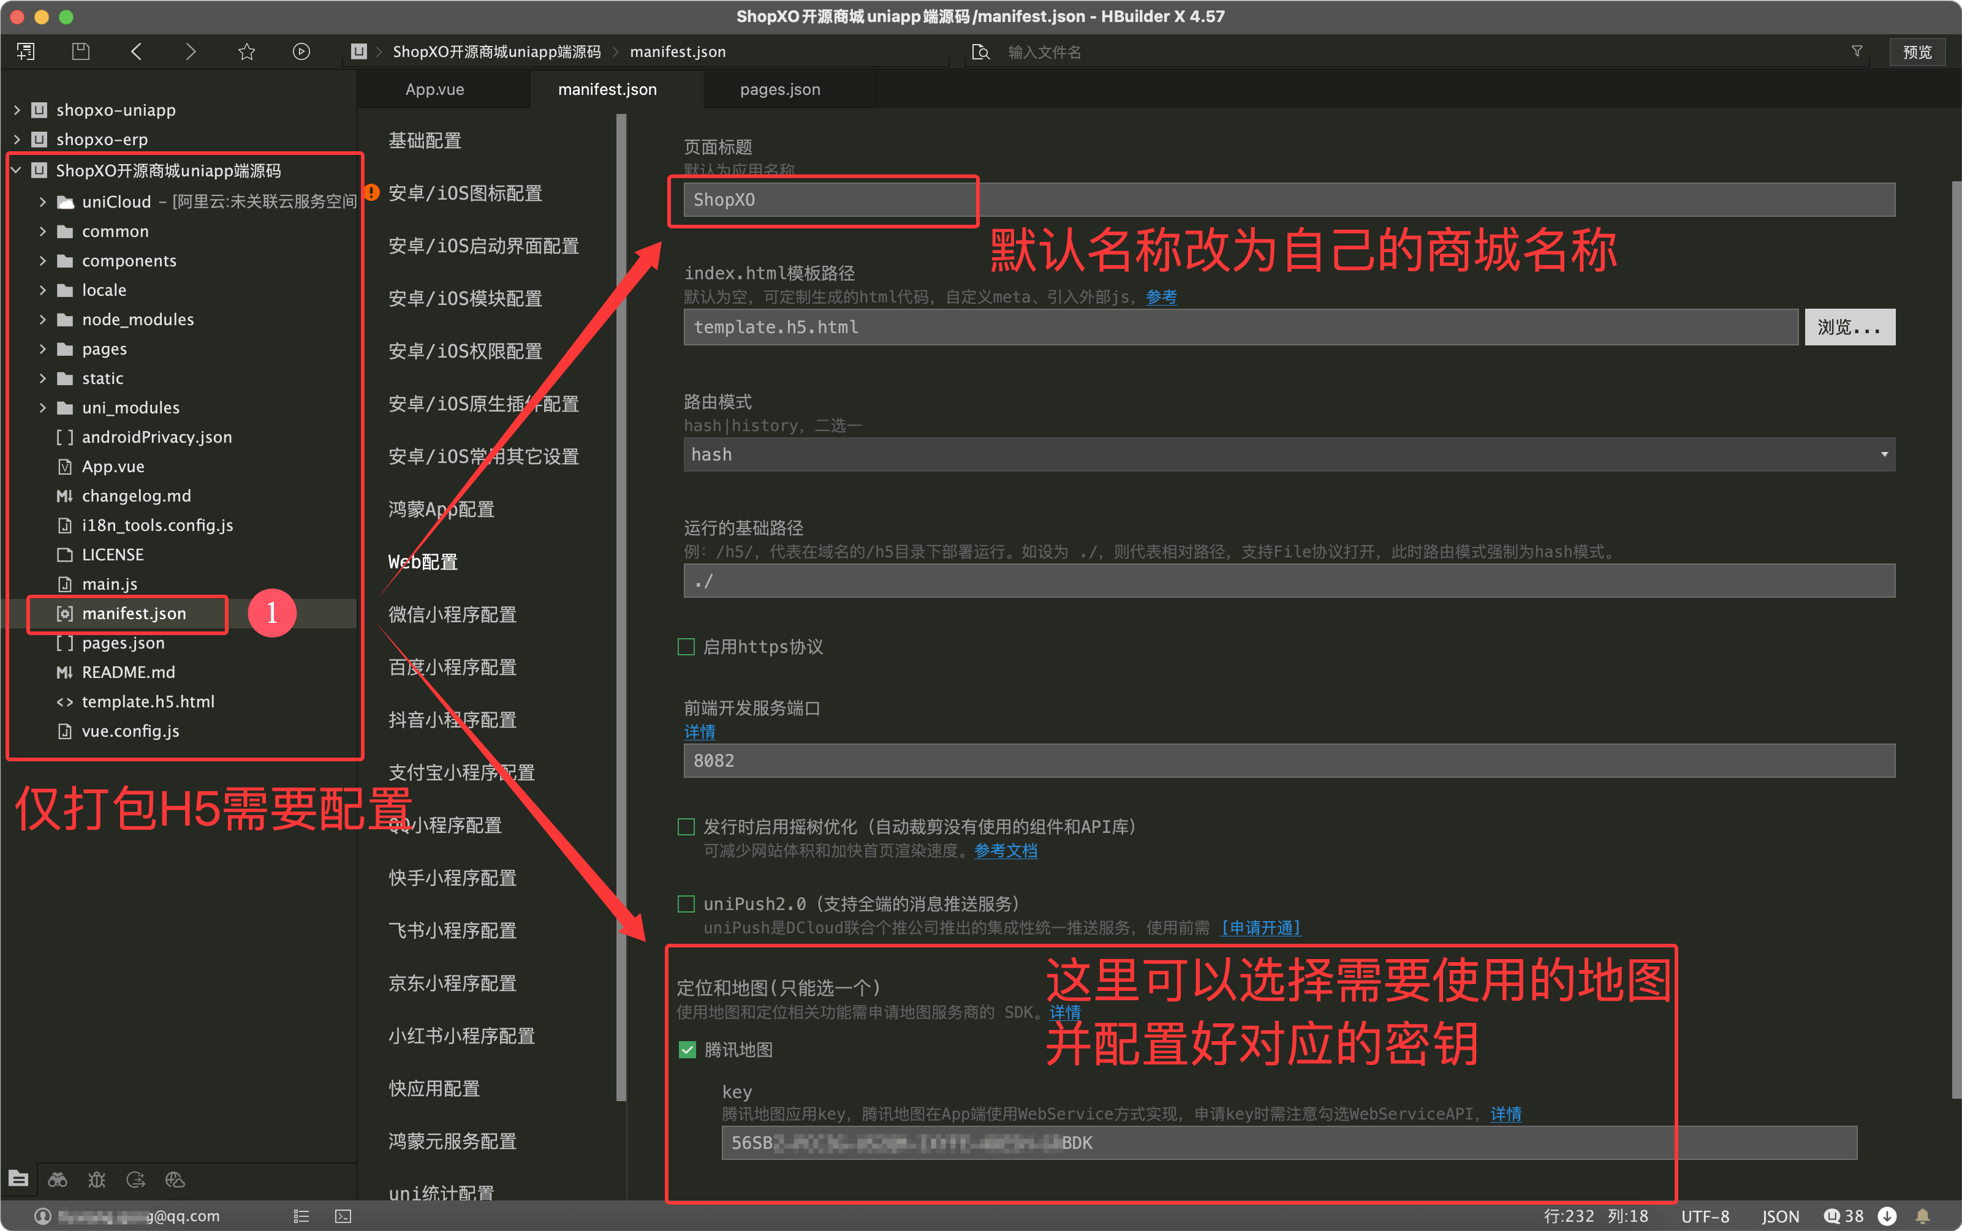Open the 鸿蒙元服务配置 section

pos(453,1140)
